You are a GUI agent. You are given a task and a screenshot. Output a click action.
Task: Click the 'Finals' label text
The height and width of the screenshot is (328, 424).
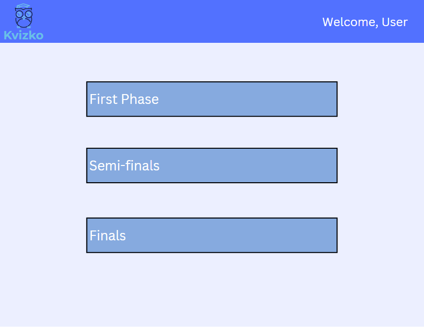coord(108,236)
